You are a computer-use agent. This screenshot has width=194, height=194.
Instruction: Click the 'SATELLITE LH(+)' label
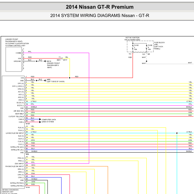point(17,147)
